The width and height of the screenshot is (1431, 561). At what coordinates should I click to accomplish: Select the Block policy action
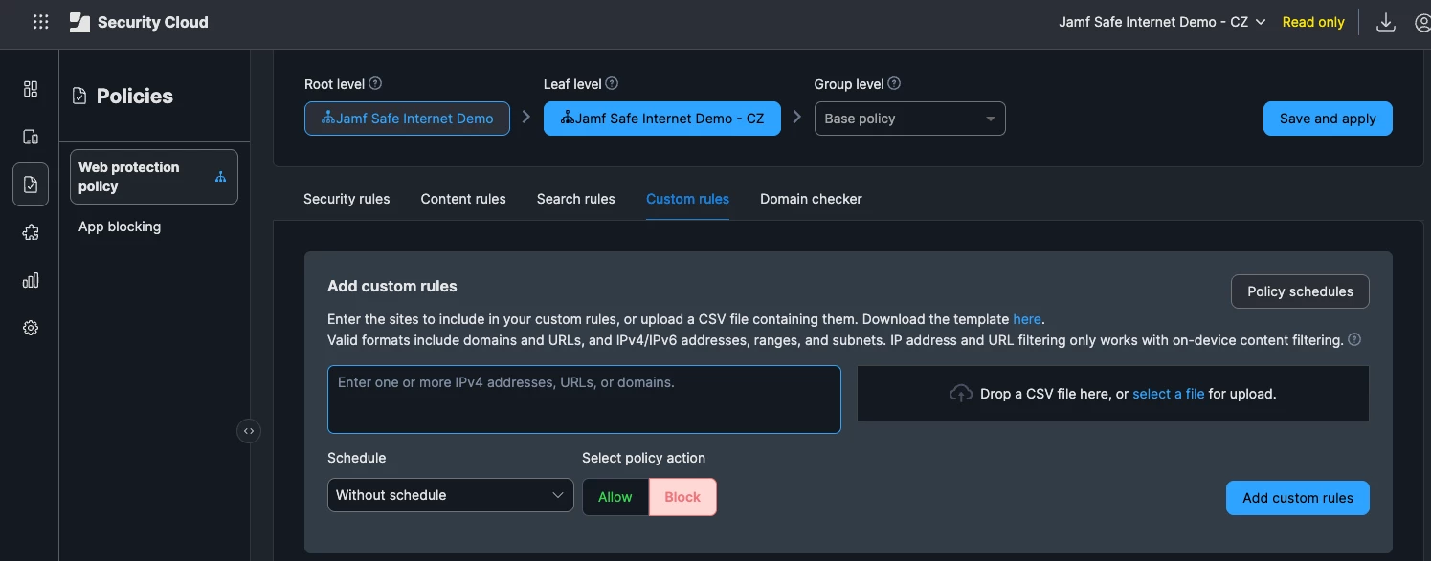(x=682, y=497)
